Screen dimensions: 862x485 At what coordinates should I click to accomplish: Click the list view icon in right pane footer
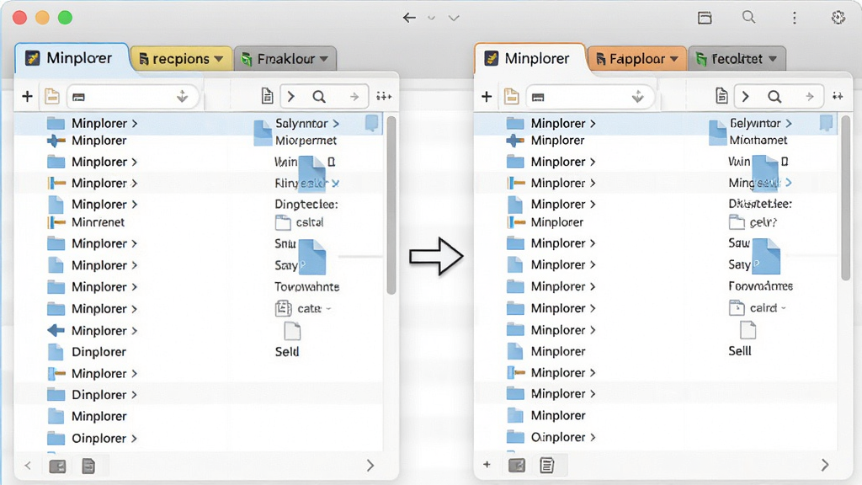pos(546,465)
